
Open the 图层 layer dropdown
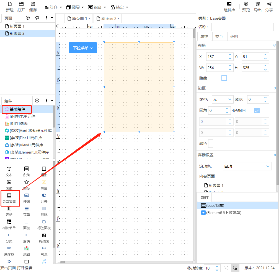pos(75,7)
